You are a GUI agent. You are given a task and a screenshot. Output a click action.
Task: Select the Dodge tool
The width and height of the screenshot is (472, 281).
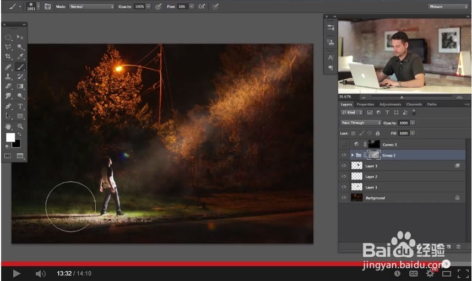point(20,96)
